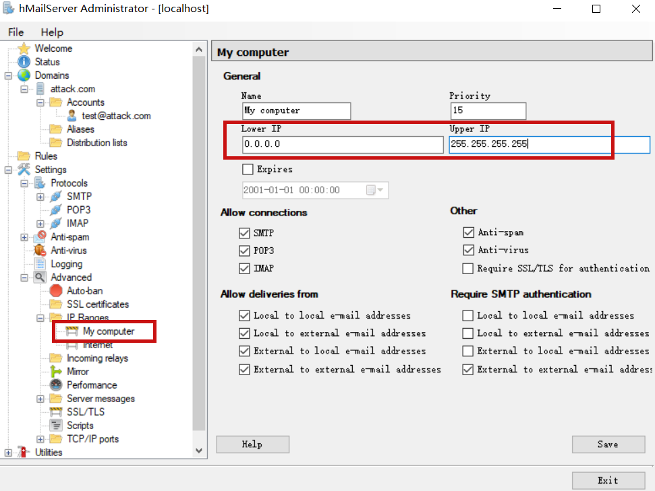
Task: Uncheck POP3 under Allow connections
Action: click(244, 251)
